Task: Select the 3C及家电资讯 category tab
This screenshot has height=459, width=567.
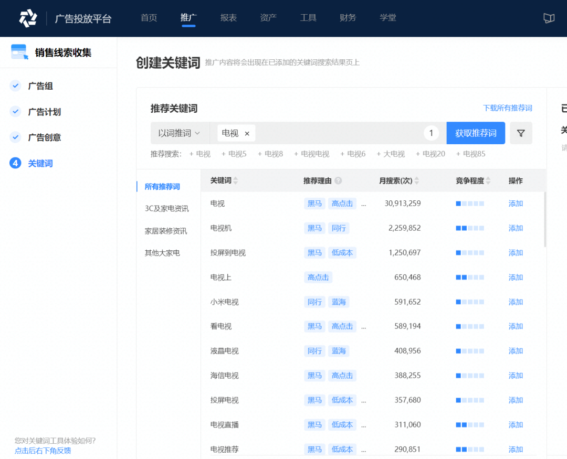Action: tap(166, 208)
